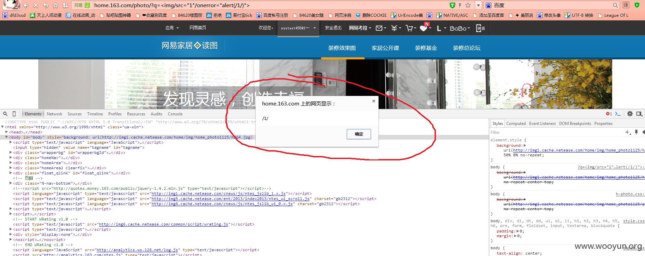
Task: Open the four-square grid start page icon
Action: pos(65,5)
